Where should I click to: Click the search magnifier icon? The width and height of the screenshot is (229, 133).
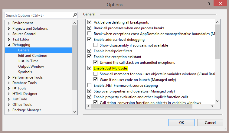tap(75, 15)
